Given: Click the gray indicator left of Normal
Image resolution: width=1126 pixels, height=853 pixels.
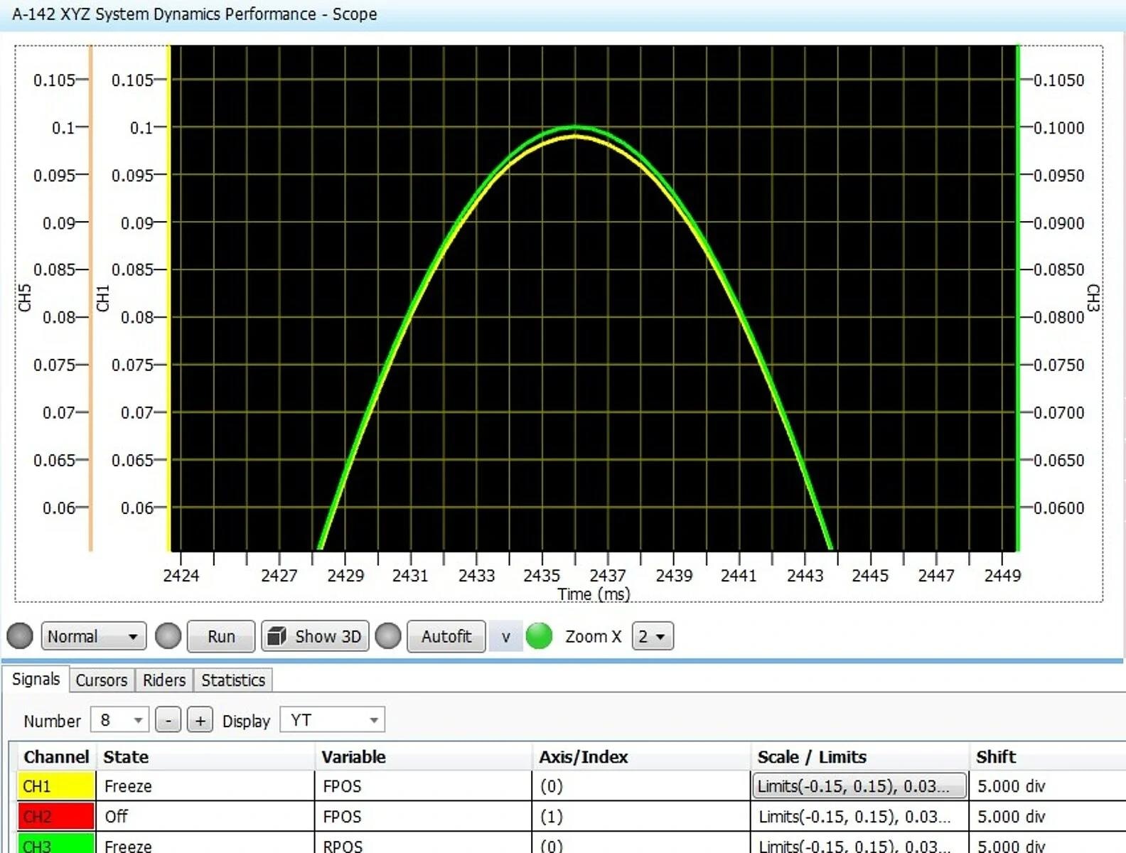Looking at the screenshot, I should pos(20,636).
